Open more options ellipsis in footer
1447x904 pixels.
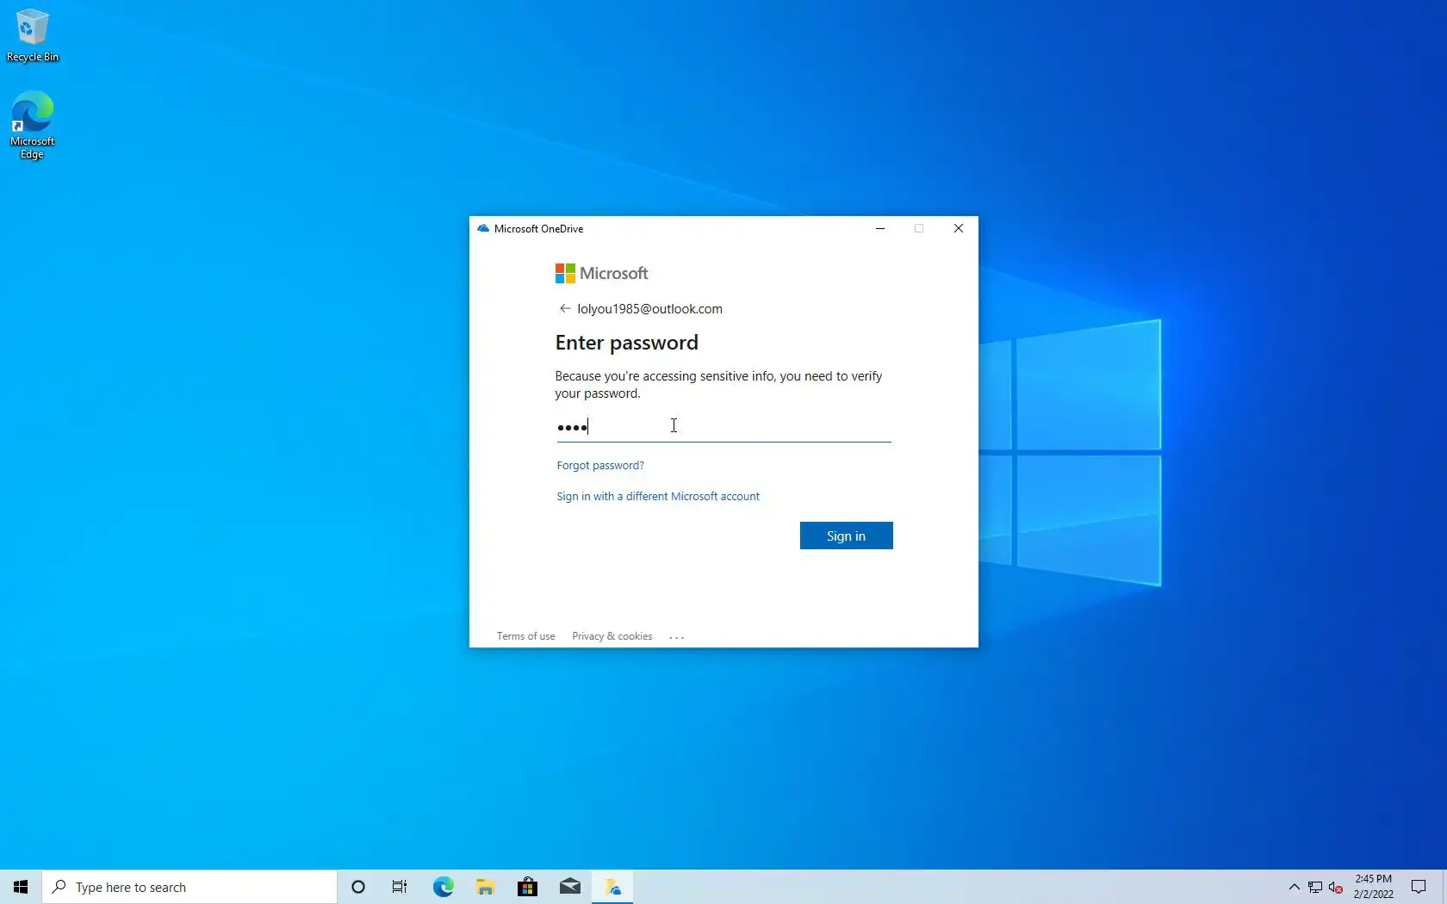point(677,637)
